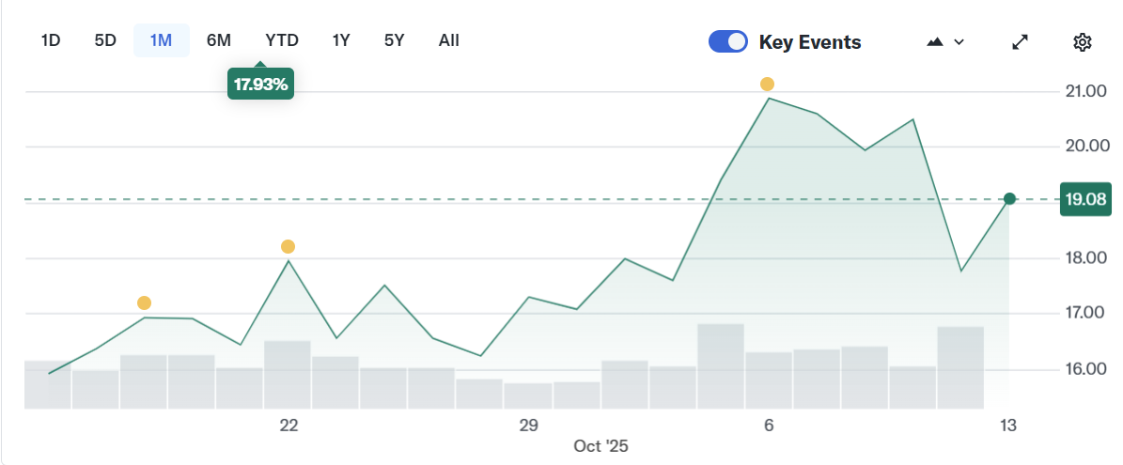This screenshot has width=1123, height=465.
Task: Open the chart settings gear icon
Action: (x=1083, y=42)
